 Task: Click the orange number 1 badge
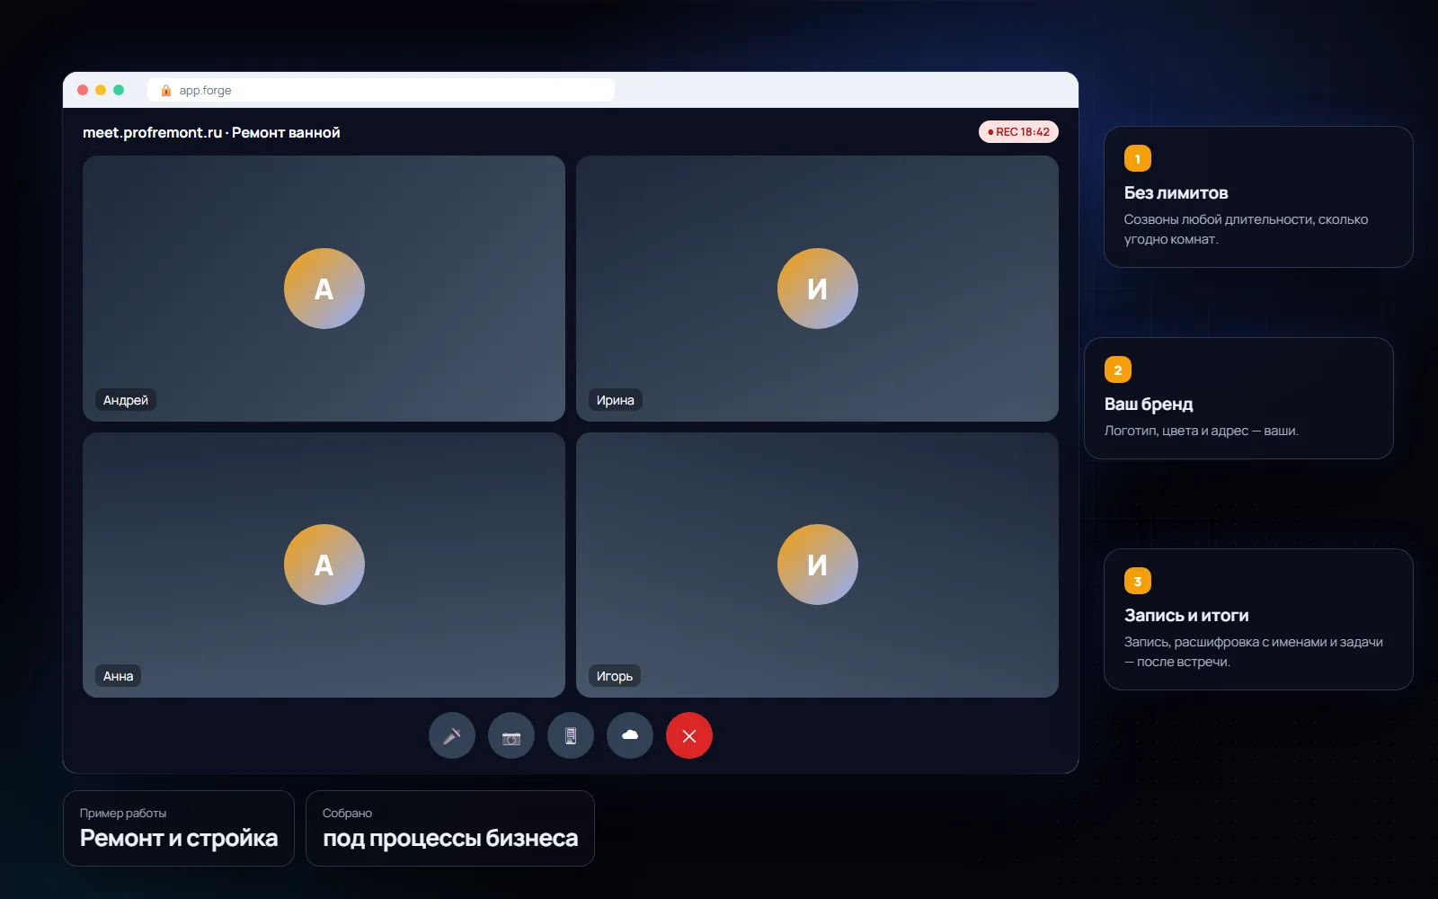click(1138, 158)
